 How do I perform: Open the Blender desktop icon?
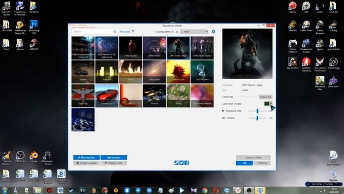[34, 157]
